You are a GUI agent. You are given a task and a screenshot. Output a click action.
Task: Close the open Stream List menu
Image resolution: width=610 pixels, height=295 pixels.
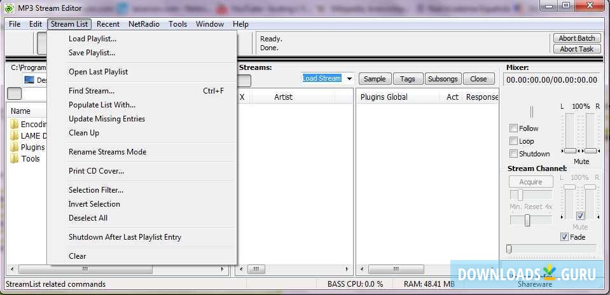point(69,24)
